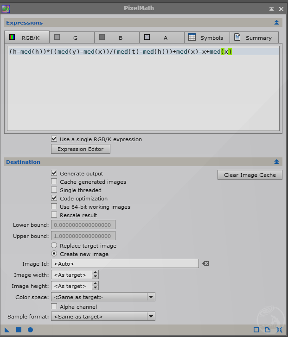Click the Apply square icon
The width and height of the screenshot is (288, 337).
19,330
